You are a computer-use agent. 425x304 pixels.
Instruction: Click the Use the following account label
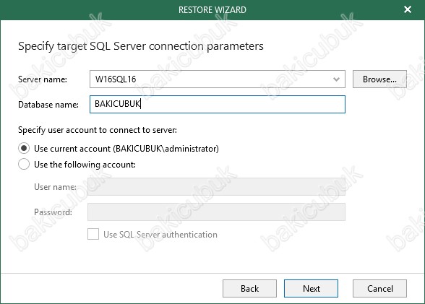tap(85, 165)
